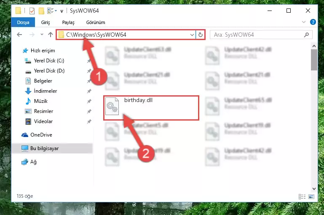
Task: Switch to the Giriş ribbon tab
Action: point(46,22)
